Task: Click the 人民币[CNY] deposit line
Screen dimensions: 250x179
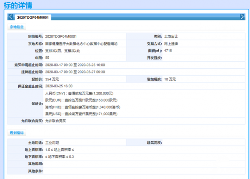Action: pos(79,93)
